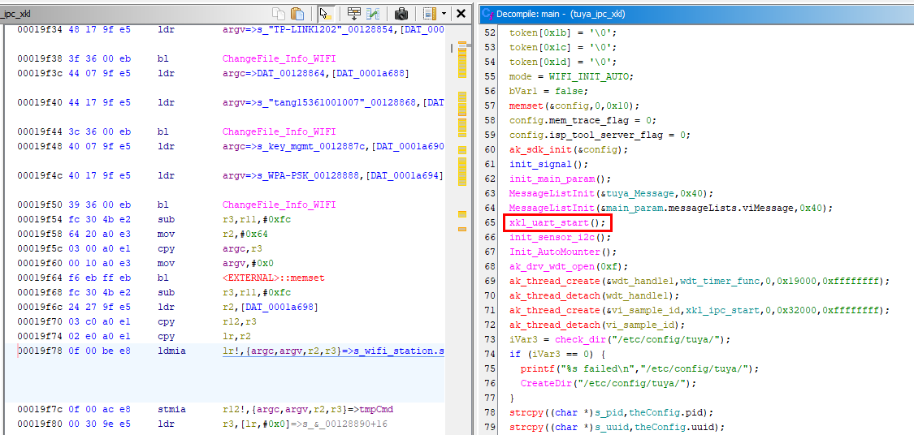Click the highlighted xkl_uart_start function call
Viewport: 914px width, 435px height.
557,222
